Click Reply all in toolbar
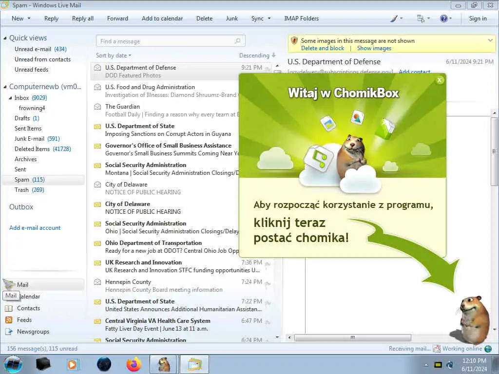 (x=83, y=19)
